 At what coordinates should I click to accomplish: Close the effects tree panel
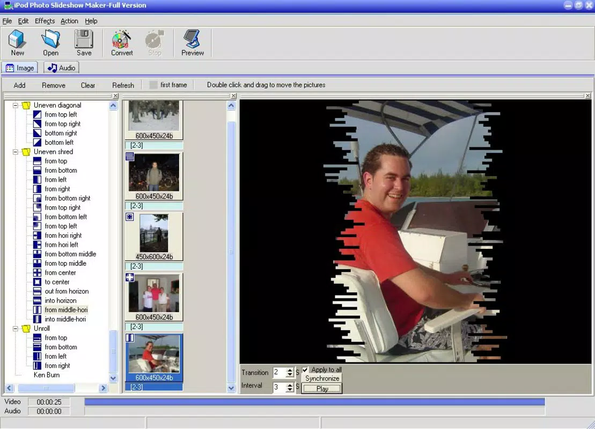[116, 96]
